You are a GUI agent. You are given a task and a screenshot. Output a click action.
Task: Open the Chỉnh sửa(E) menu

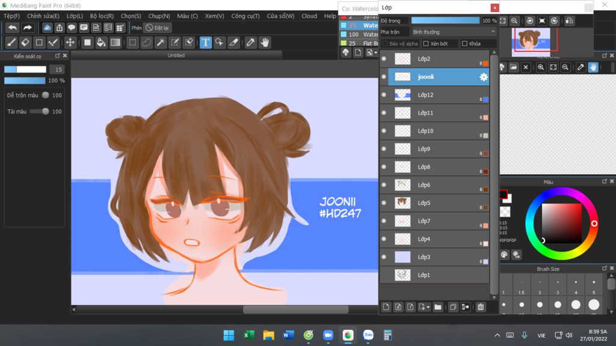[x=43, y=16]
